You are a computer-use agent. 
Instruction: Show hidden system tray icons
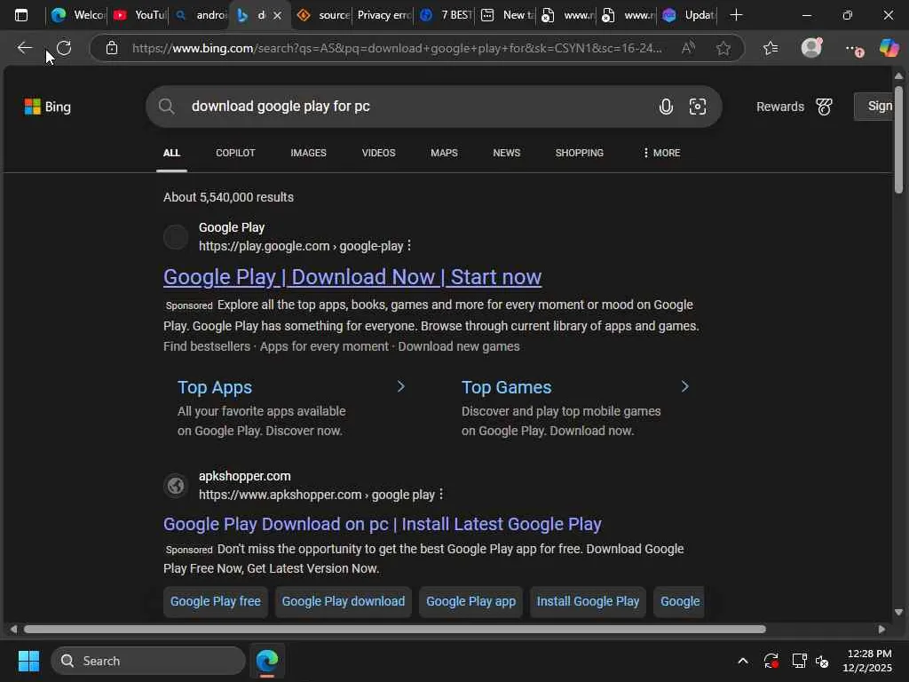(x=743, y=661)
